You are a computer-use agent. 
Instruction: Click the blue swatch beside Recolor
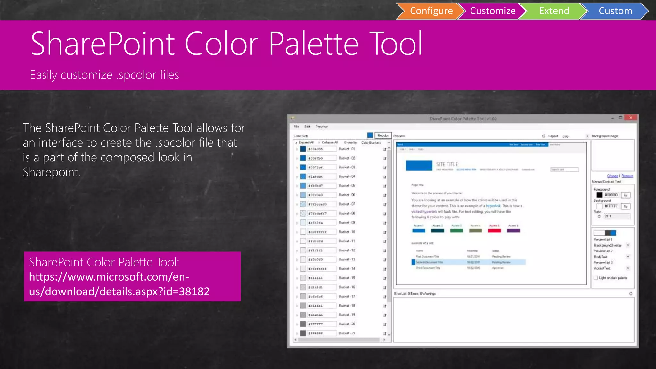pos(370,135)
